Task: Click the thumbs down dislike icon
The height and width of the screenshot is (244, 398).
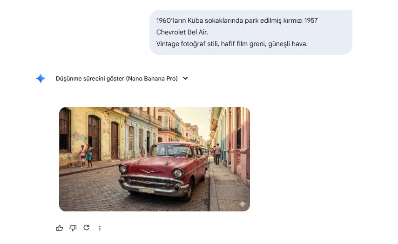Action: 73,228
